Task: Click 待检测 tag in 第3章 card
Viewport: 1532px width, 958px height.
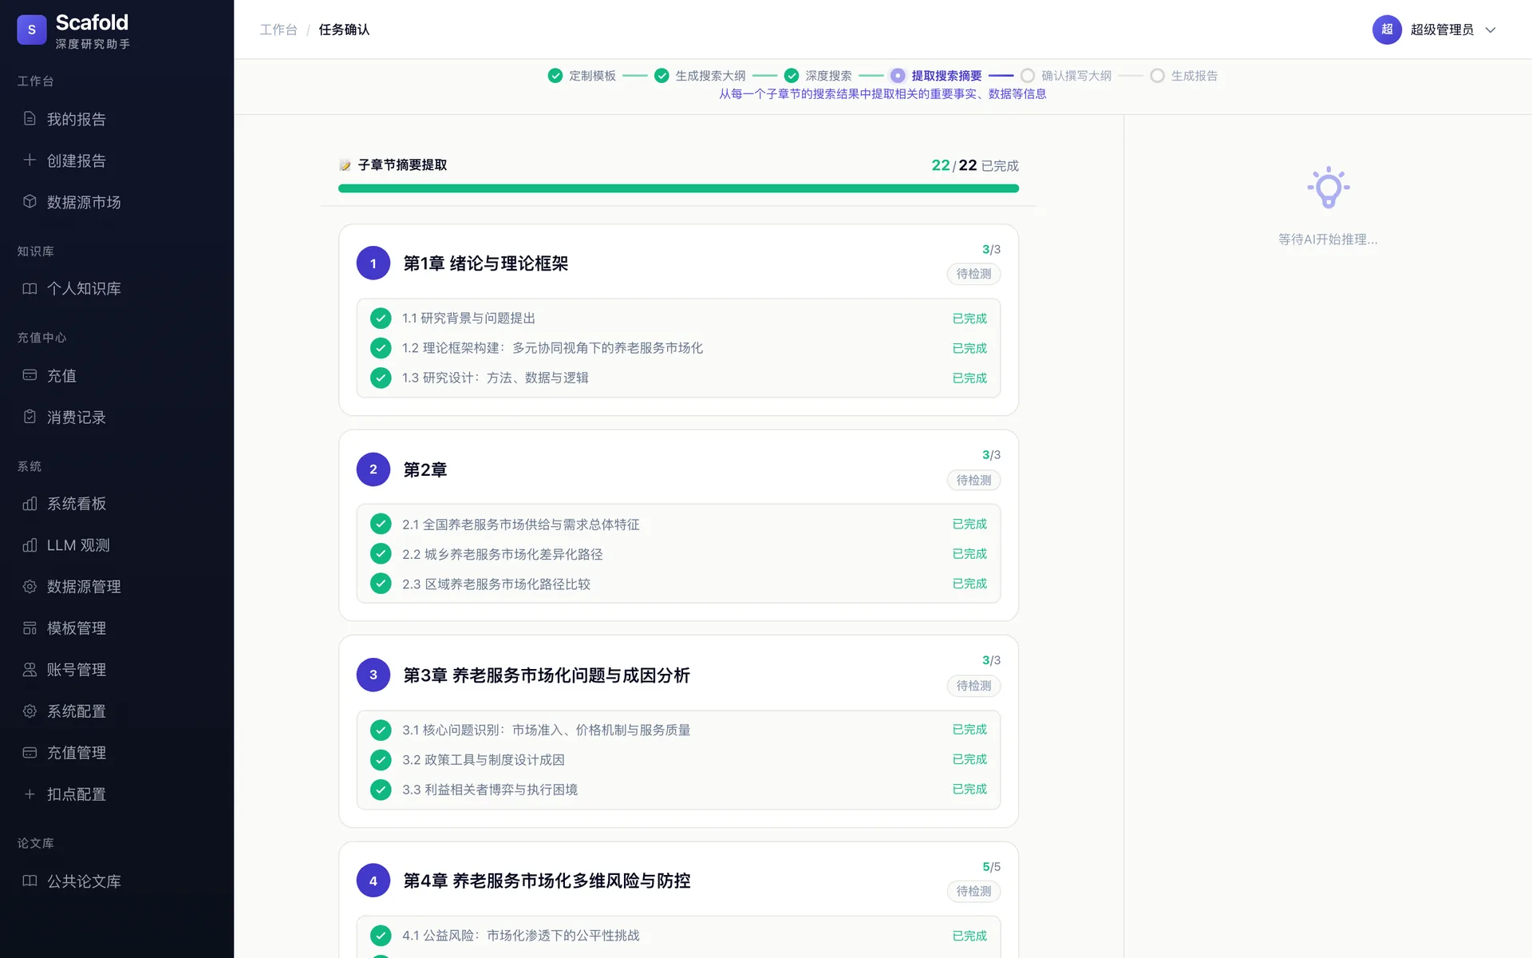Action: (x=973, y=686)
